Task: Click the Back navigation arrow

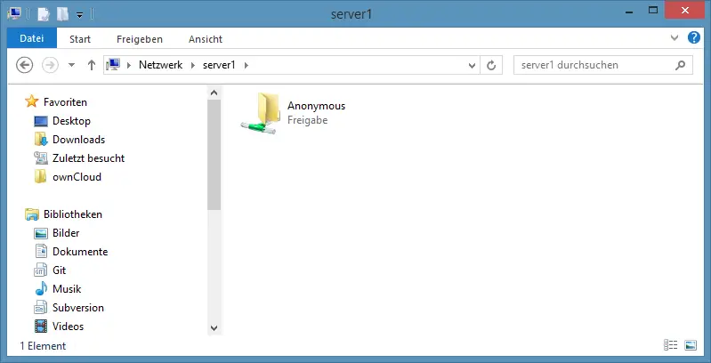Action: [25, 65]
